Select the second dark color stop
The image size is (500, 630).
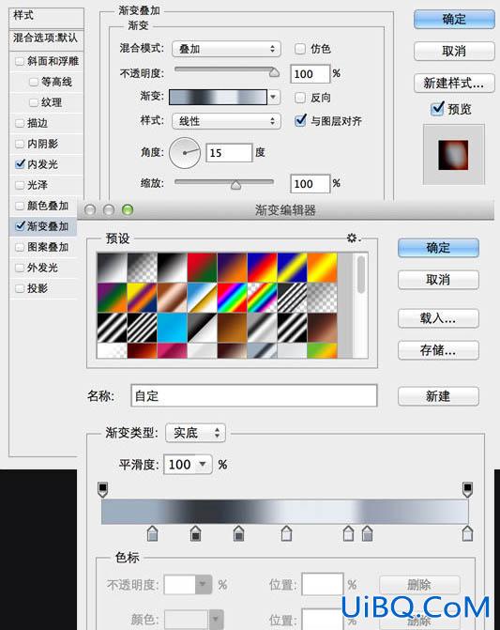pos(195,533)
